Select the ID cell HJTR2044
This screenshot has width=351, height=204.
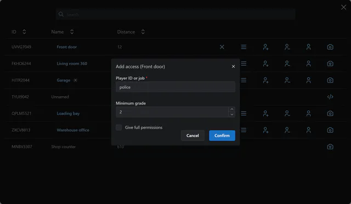[x=20, y=80]
